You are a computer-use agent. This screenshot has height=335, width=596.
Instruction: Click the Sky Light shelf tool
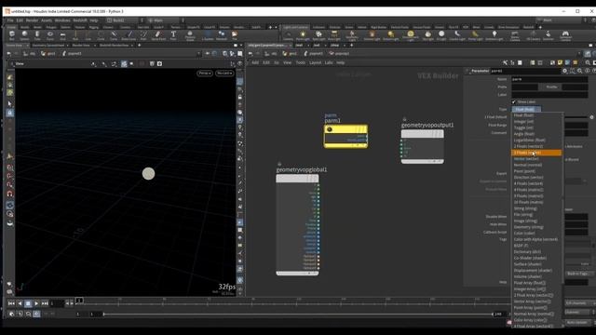click(428, 35)
